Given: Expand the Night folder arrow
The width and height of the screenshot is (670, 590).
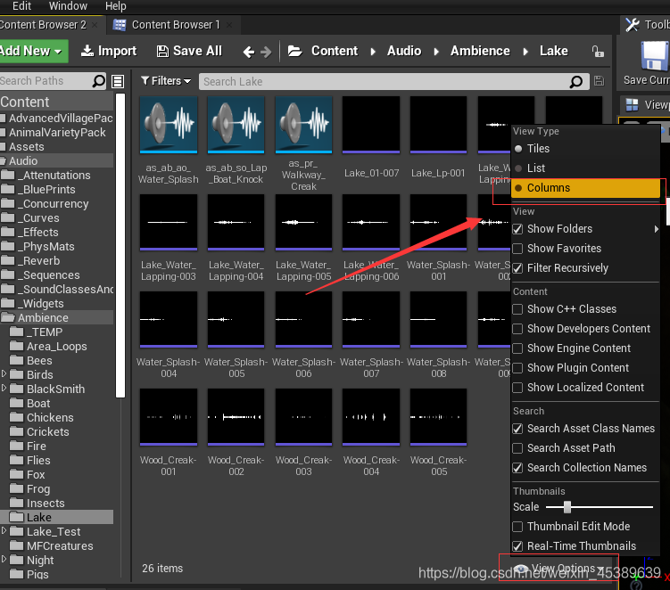Looking at the screenshot, I should pos(4,560).
